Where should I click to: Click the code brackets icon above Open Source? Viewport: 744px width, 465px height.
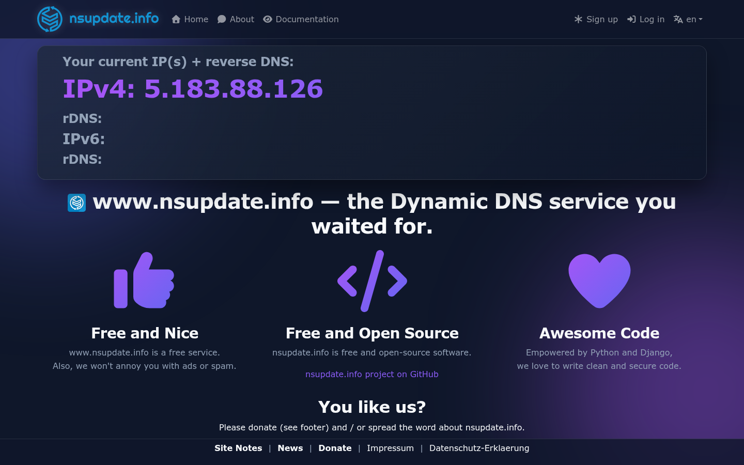tap(372, 281)
